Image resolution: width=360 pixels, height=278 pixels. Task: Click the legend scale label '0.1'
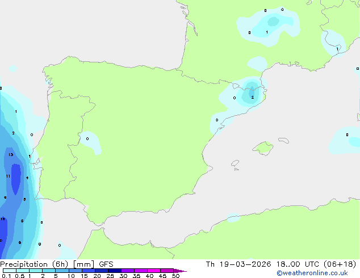click(6, 276)
